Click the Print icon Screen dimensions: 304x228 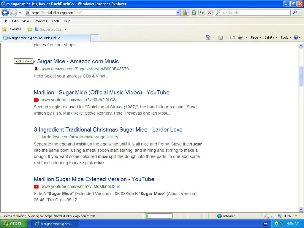click(240, 37)
